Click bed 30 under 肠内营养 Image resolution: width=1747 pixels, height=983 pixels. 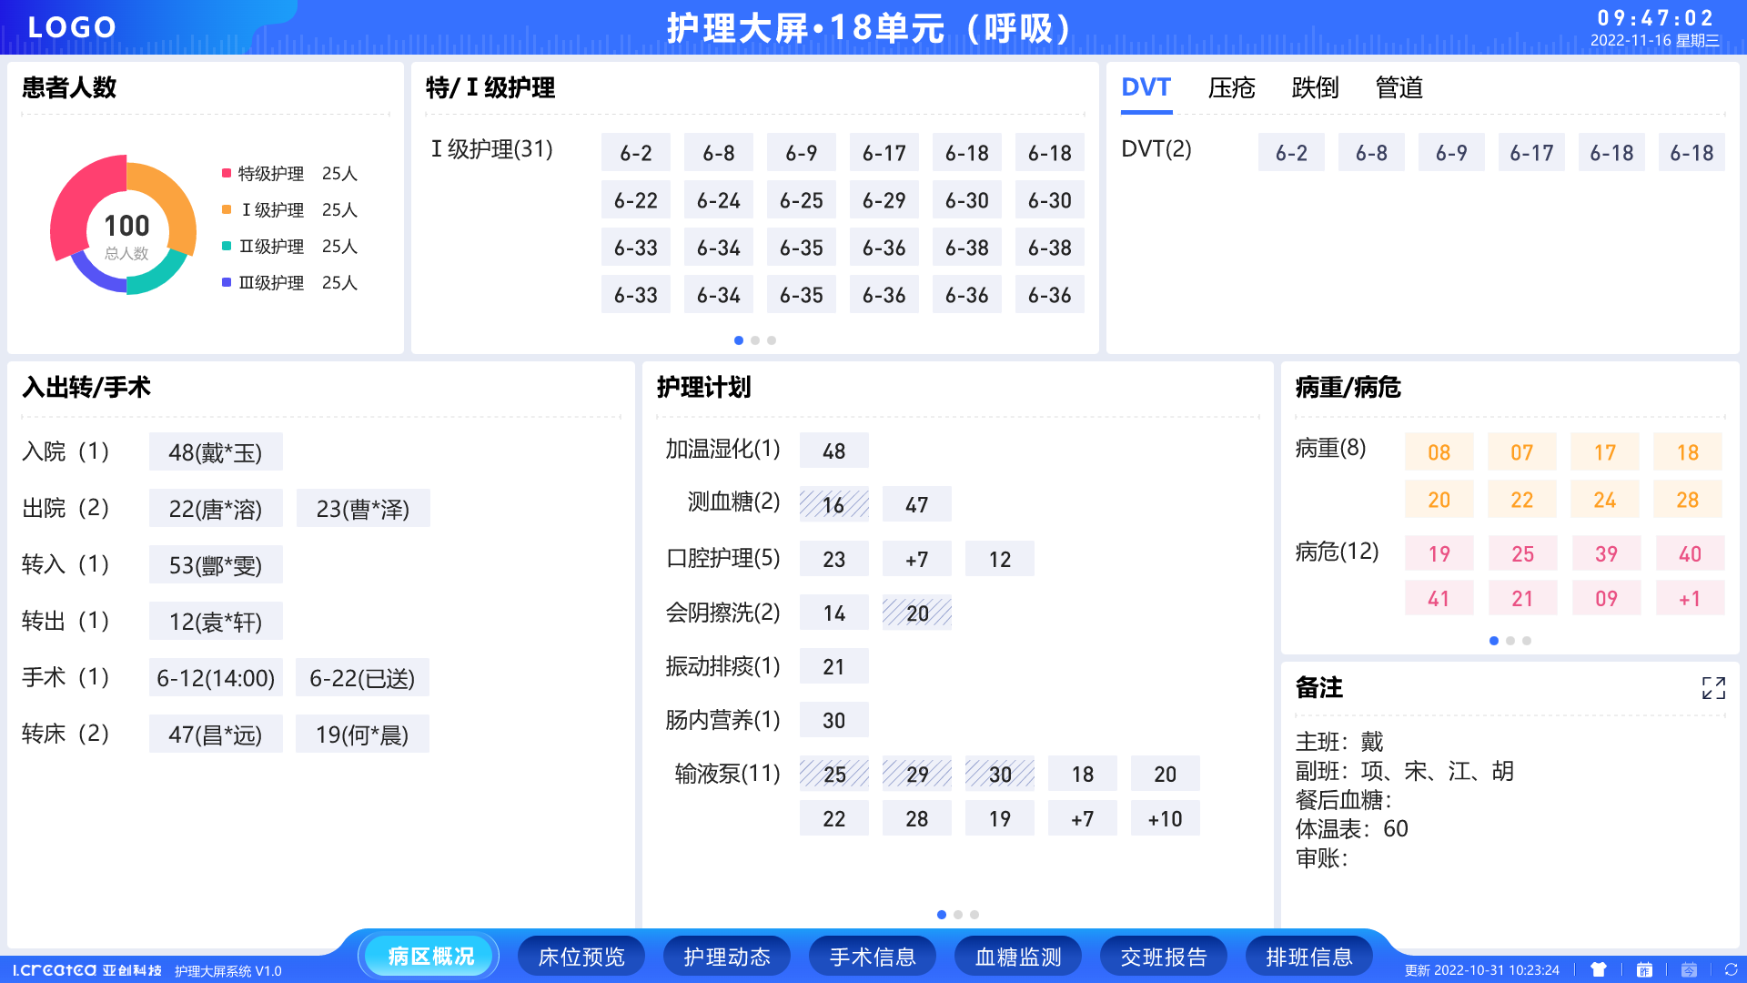tap(834, 721)
